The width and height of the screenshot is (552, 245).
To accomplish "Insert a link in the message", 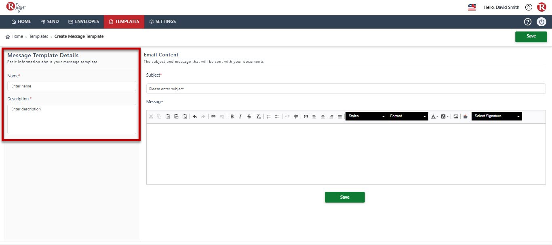I will coord(213,116).
